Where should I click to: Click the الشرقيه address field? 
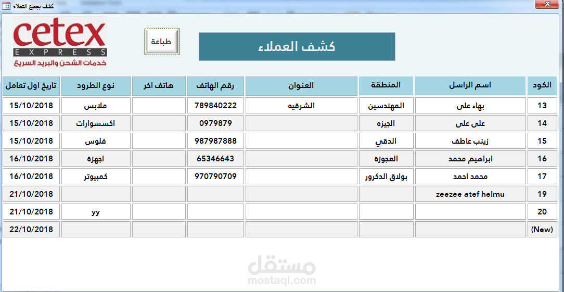point(301,106)
